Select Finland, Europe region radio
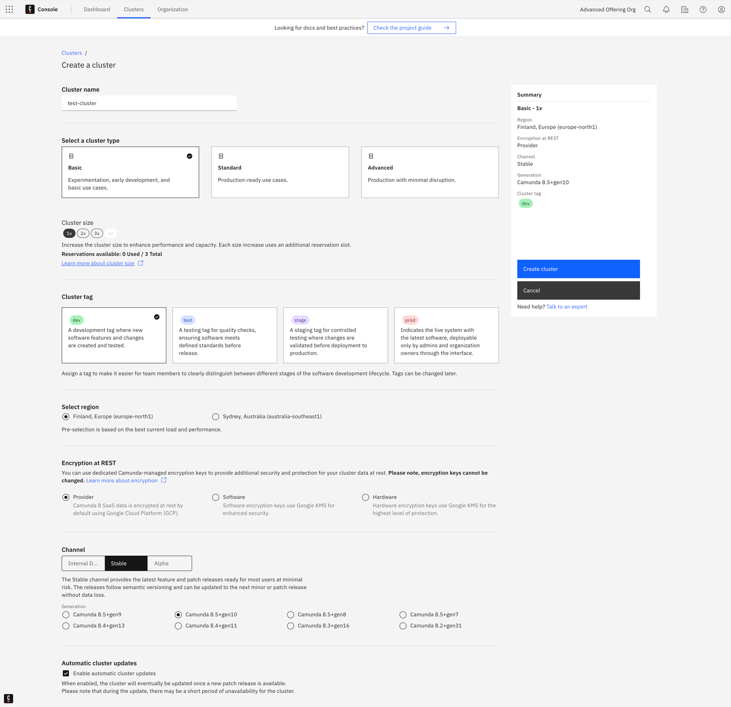This screenshot has height=707, width=731. coord(66,417)
